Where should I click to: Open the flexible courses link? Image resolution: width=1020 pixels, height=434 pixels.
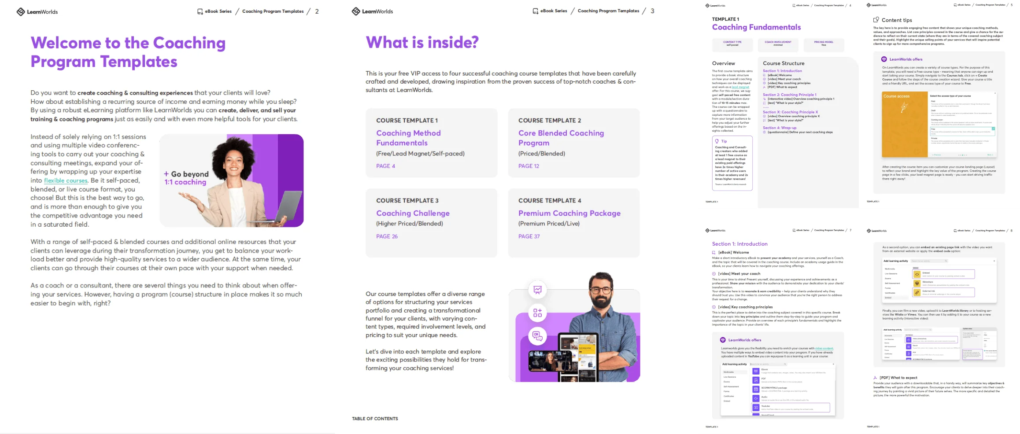(x=65, y=180)
